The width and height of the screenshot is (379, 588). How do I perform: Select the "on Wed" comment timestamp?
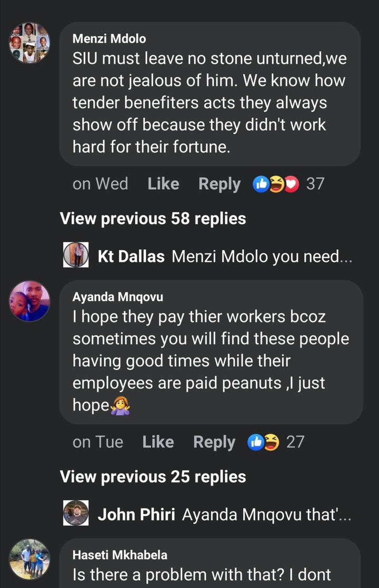(101, 184)
